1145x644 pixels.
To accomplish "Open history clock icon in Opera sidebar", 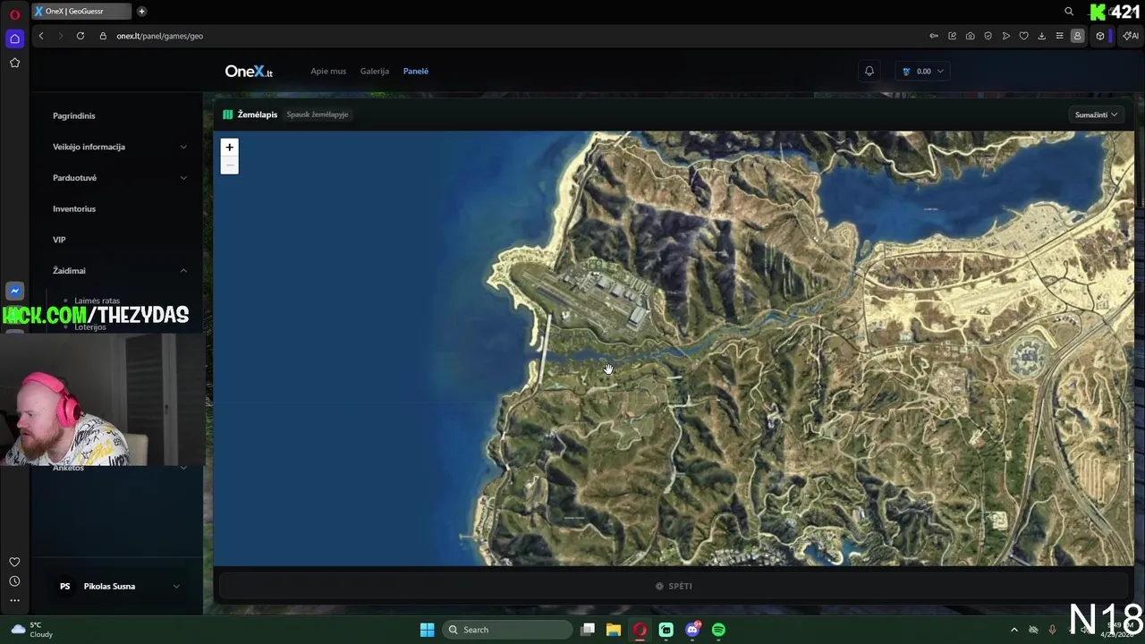I will [14, 581].
